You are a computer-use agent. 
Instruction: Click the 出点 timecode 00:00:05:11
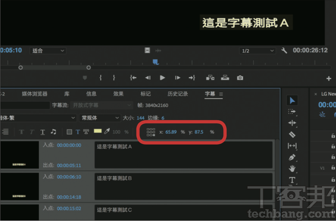[x=69, y=166]
